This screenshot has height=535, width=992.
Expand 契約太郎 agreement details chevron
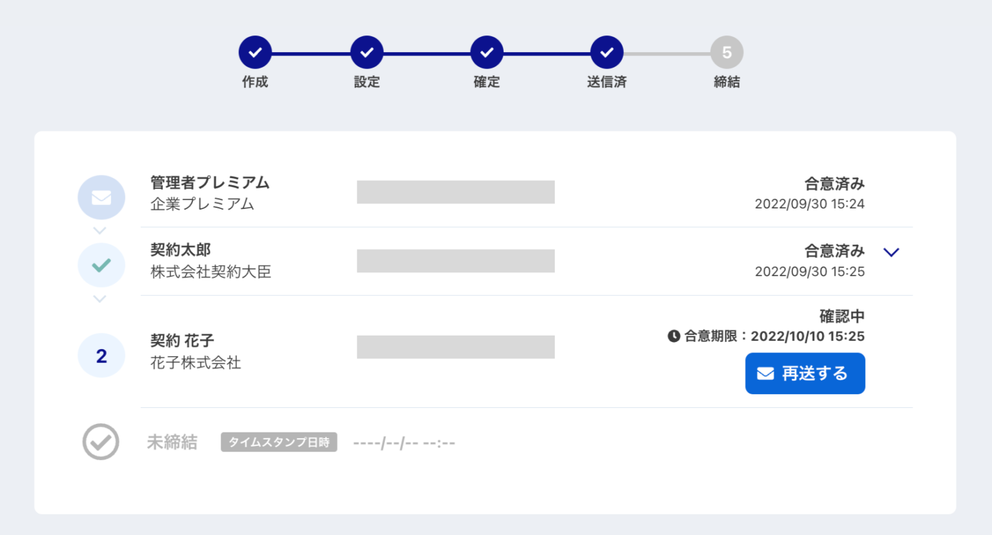pyautogui.click(x=891, y=252)
